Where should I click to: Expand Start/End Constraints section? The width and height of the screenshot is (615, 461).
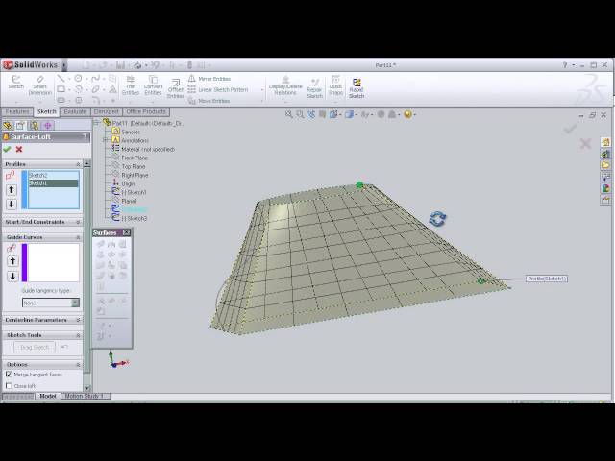[x=78, y=222]
